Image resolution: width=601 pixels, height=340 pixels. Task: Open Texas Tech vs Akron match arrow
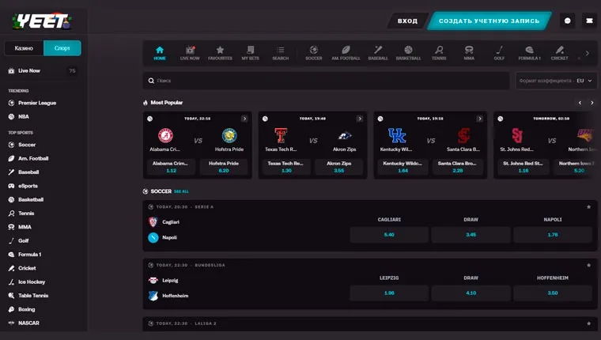[360, 119]
